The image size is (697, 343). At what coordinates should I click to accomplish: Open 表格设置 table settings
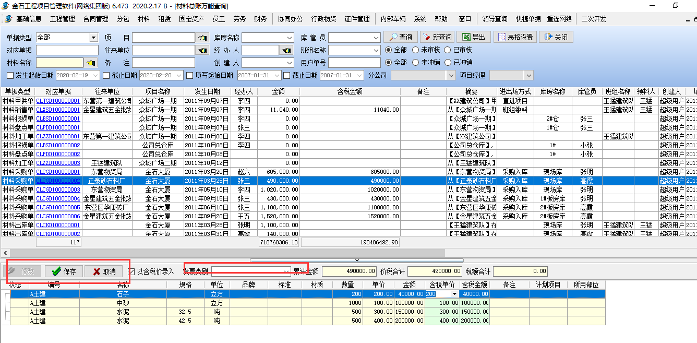click(515, 37)
